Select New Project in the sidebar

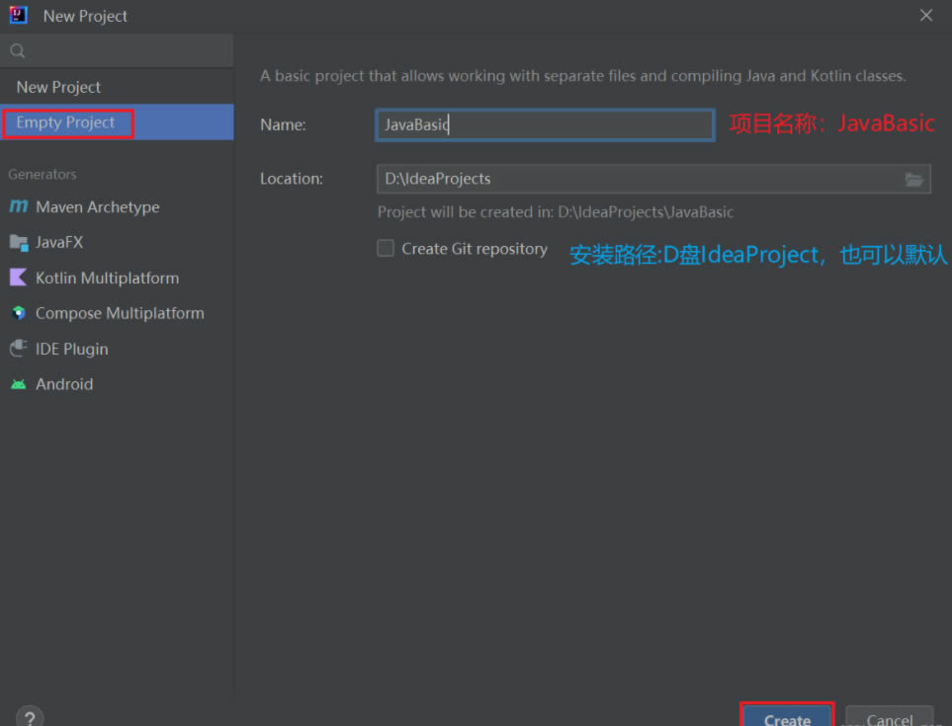click(58, 87)
